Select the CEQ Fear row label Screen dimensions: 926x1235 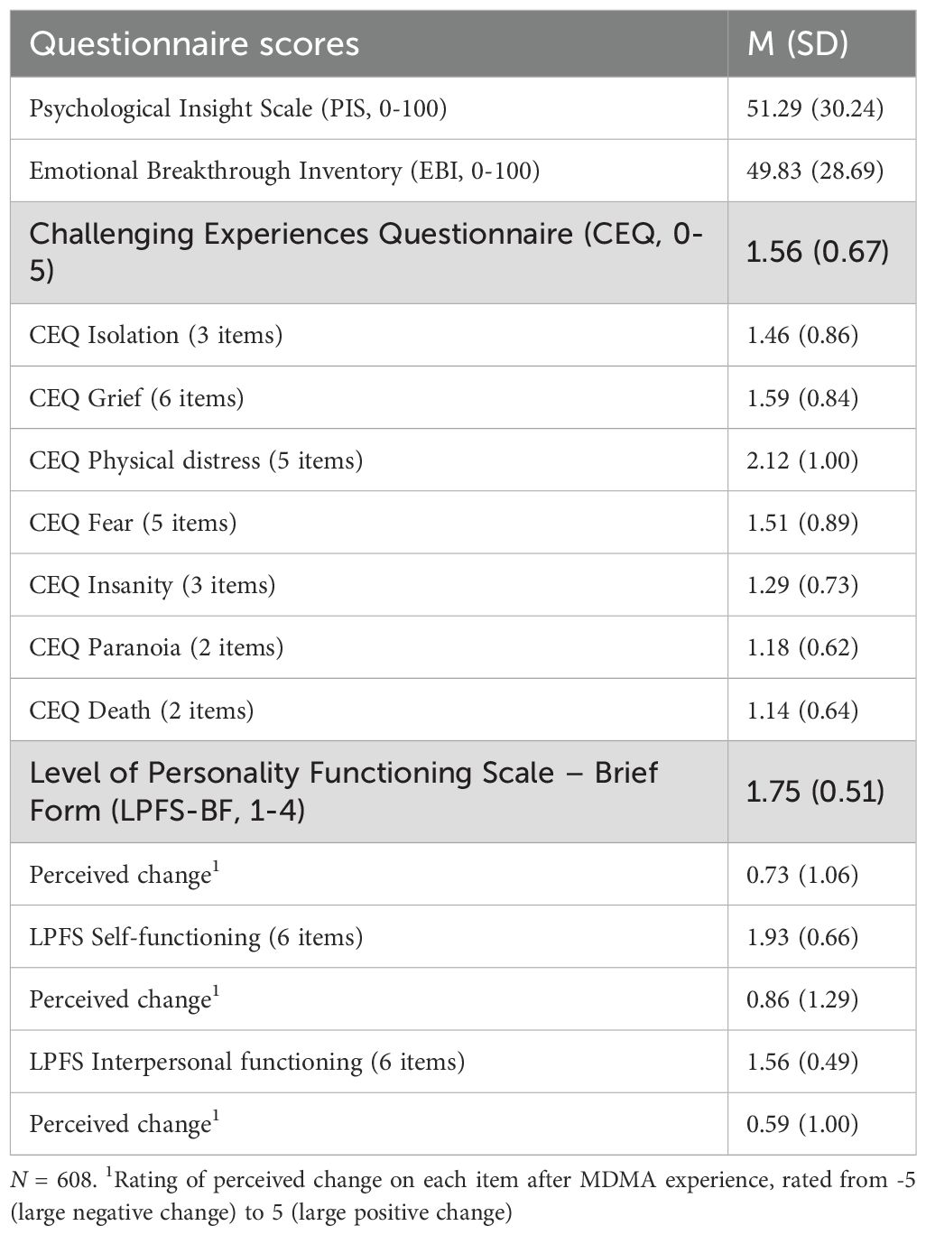pyautogui.click(x=133, y=523)
